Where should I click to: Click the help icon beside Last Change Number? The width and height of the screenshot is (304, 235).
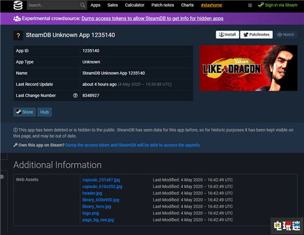pos(75,96)
